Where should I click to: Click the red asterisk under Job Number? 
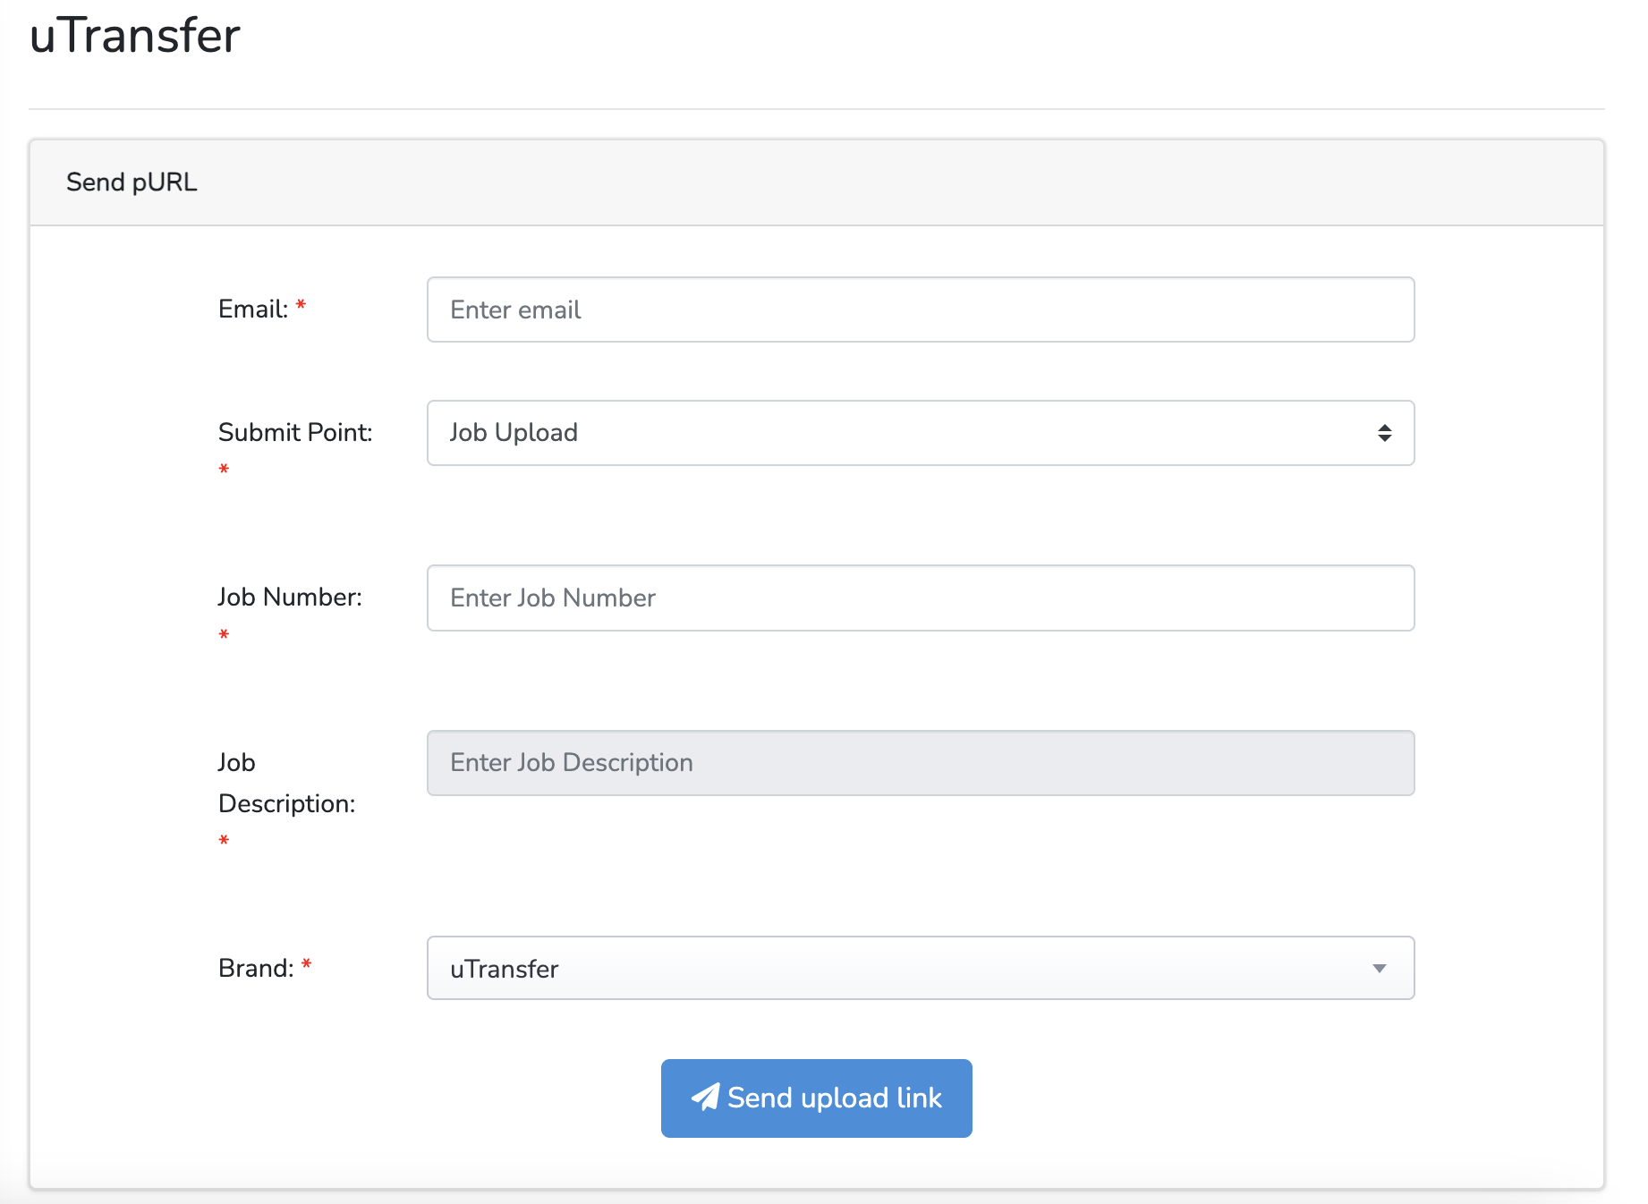pos(224,635)
